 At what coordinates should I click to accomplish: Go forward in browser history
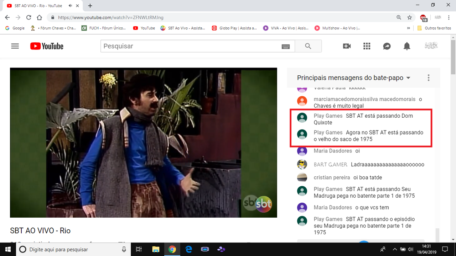point(18,17)
